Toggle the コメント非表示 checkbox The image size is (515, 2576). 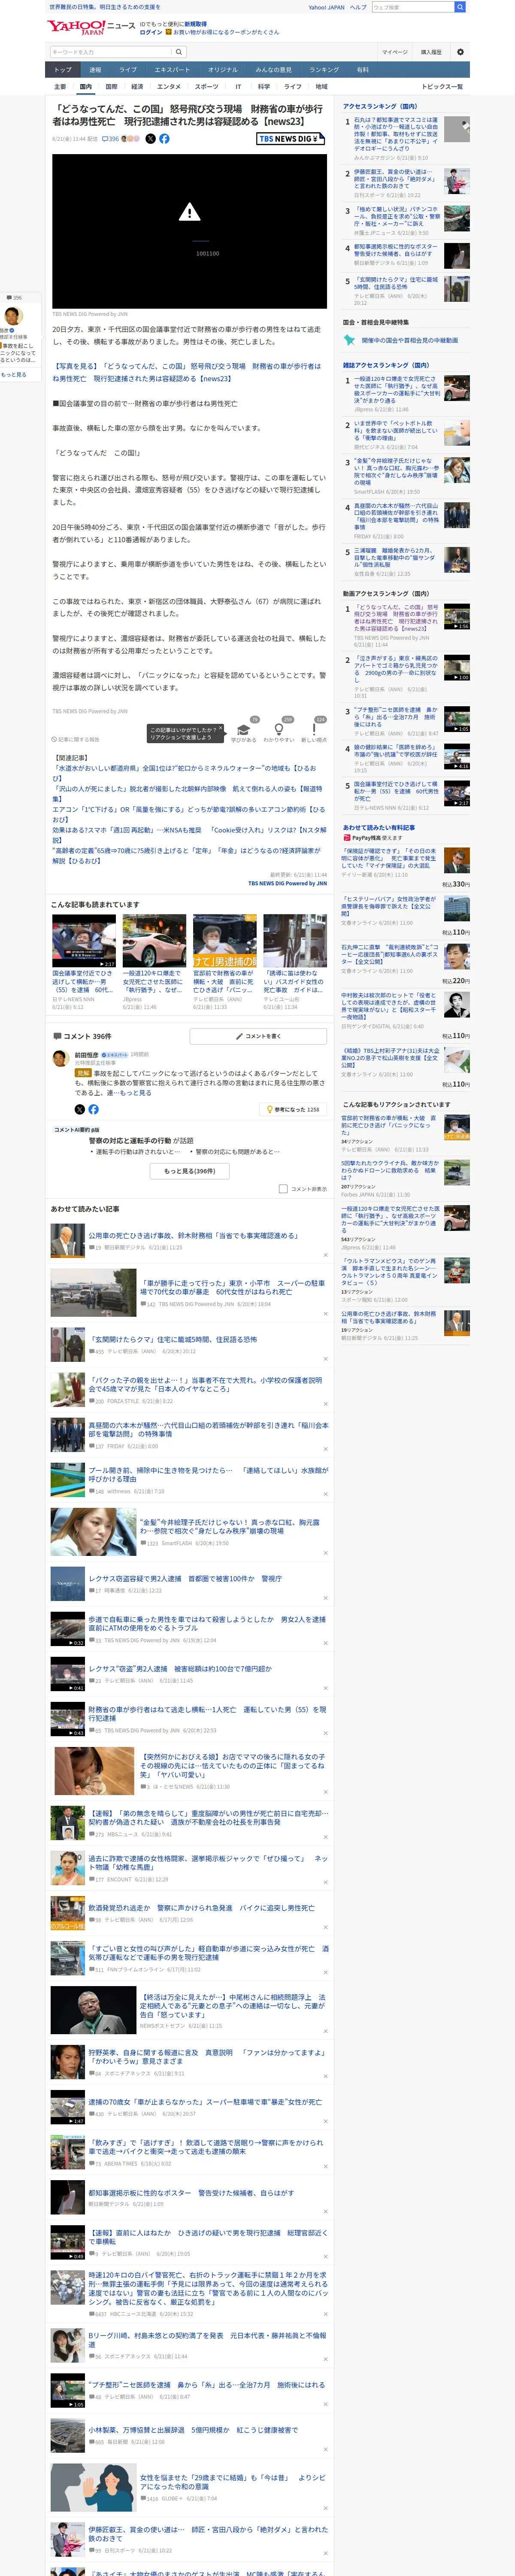point(283,1189)
